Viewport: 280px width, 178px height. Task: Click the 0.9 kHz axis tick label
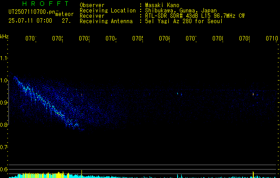pos(4,103)
